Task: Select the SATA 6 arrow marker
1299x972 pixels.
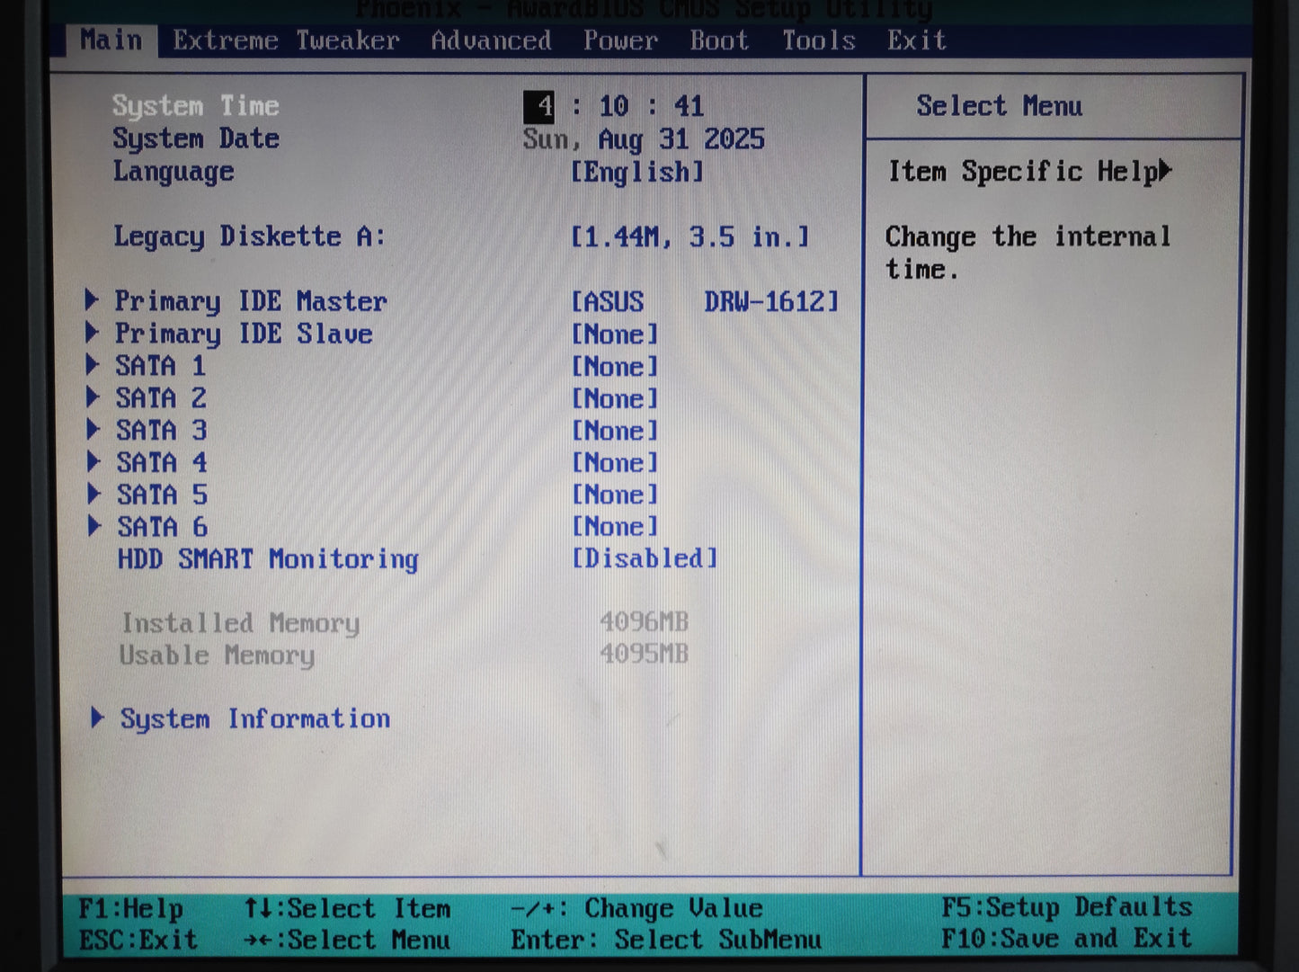Action: tap(94, 527)
